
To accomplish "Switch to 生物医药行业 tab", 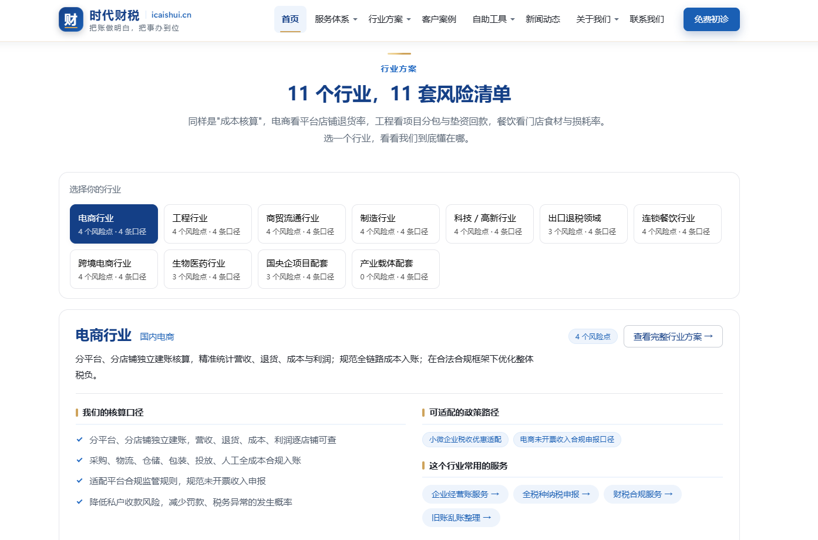I will (208, 269).
